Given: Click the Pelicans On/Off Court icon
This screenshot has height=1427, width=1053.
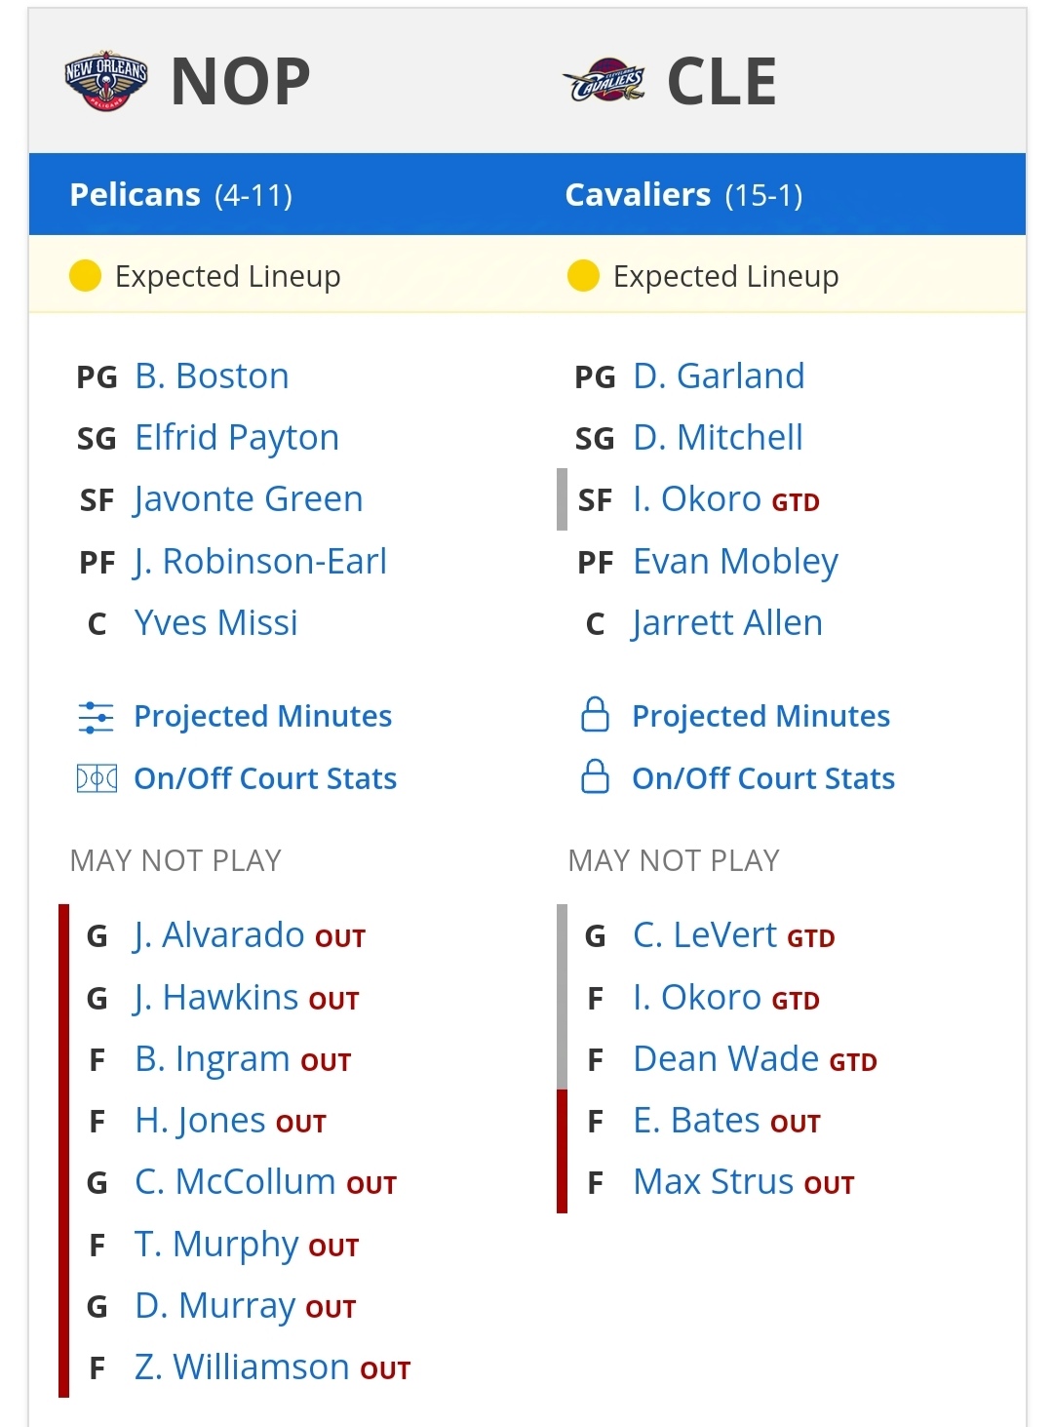Looking at the screenshot, I should (96, 778).
